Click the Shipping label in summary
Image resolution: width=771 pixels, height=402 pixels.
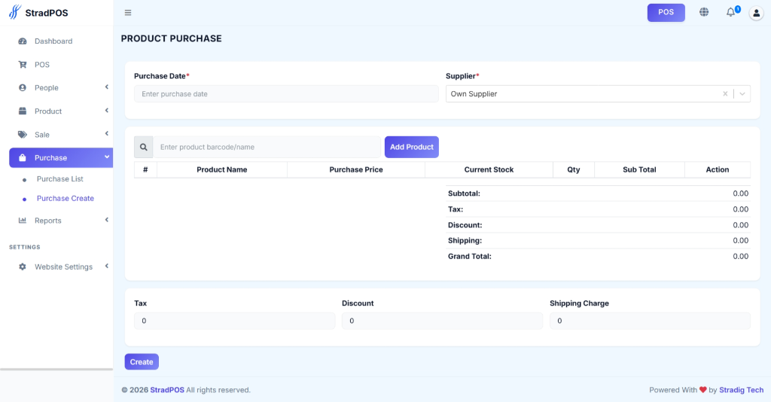(465, 240)
